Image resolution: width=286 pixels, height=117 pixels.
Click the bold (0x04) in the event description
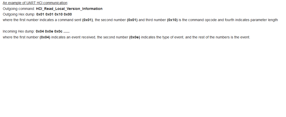coord(45,37)
